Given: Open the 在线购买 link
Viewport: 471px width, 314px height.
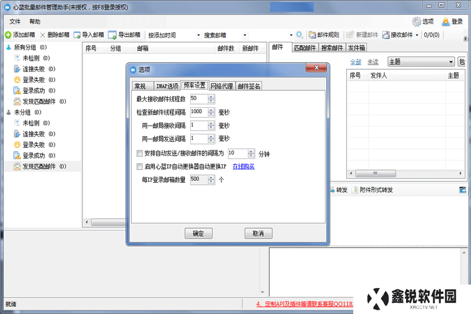Looking at the screenshot, I should pyautogui.click(x=244, y=167).
